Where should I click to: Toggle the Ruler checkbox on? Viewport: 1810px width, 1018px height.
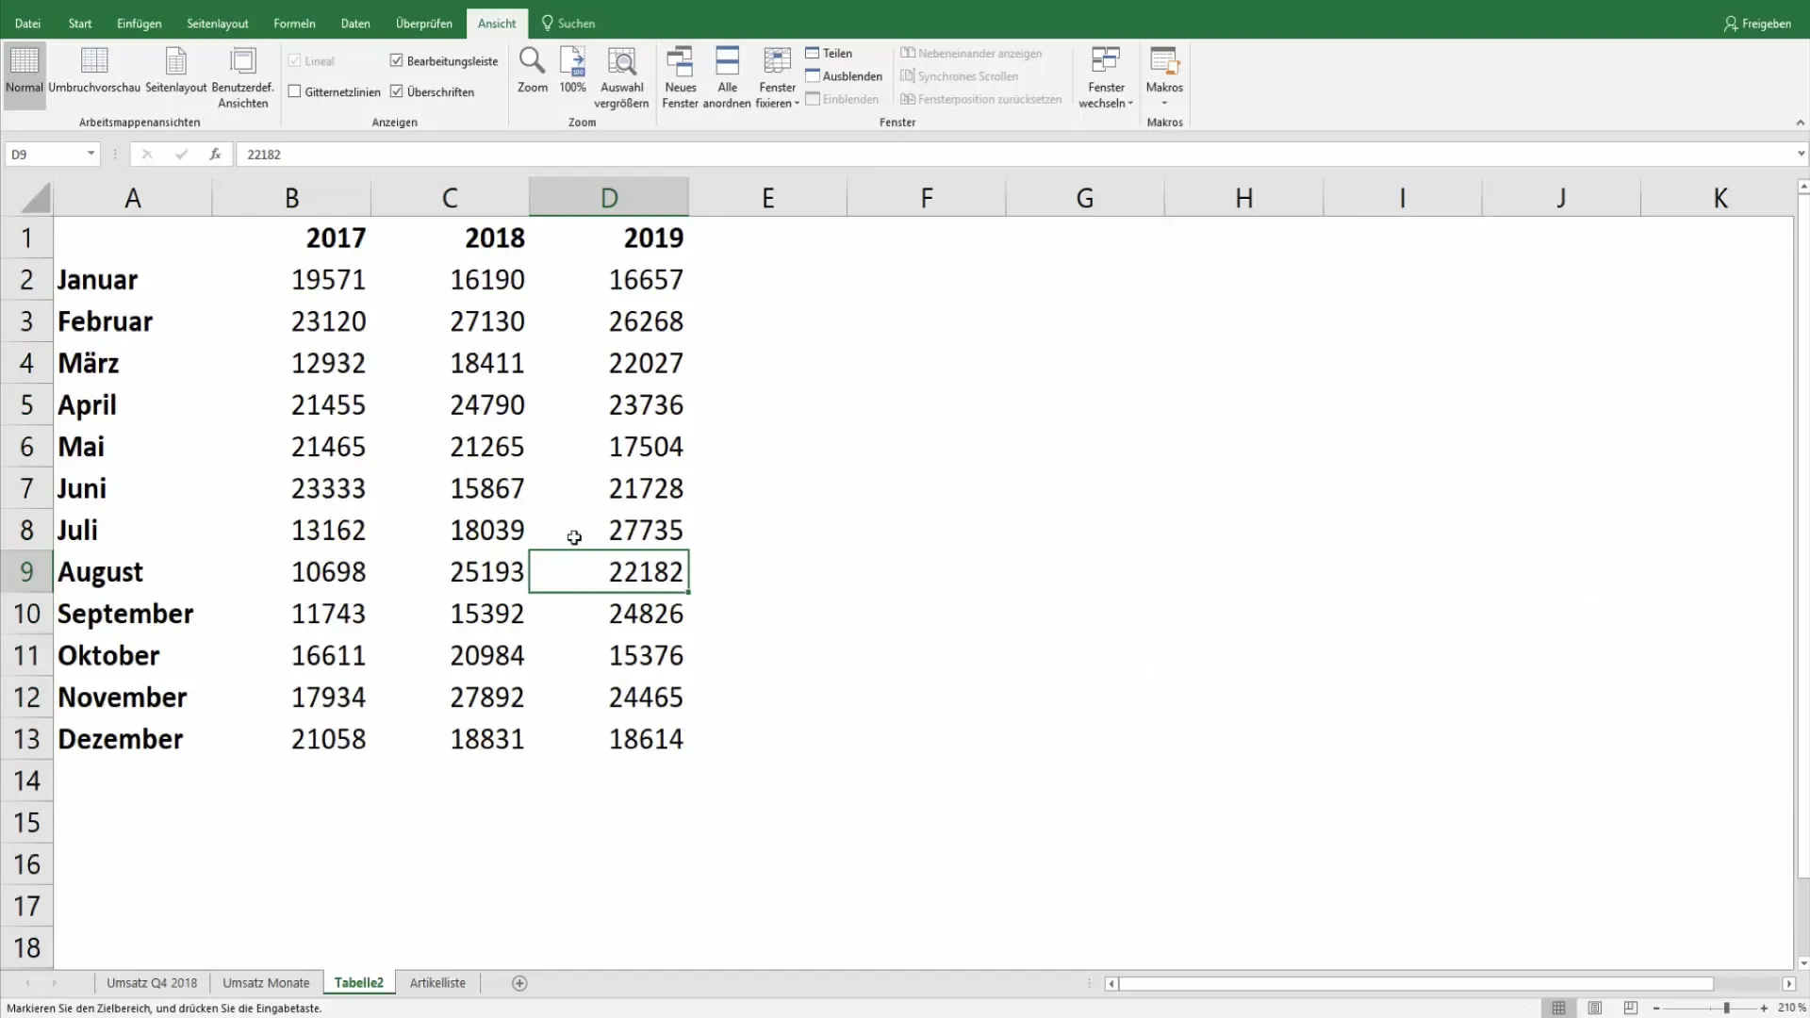(295, 59)
